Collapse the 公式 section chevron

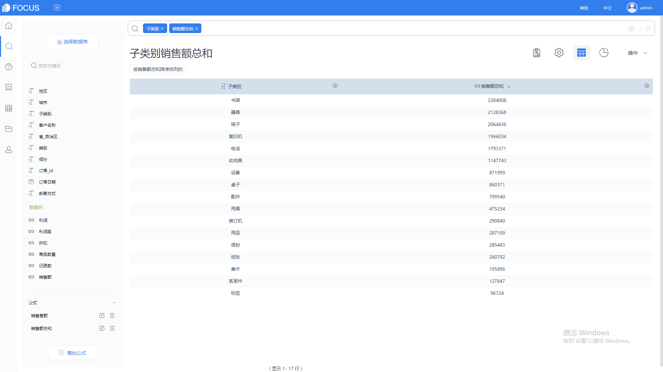(x=114, y=302)
